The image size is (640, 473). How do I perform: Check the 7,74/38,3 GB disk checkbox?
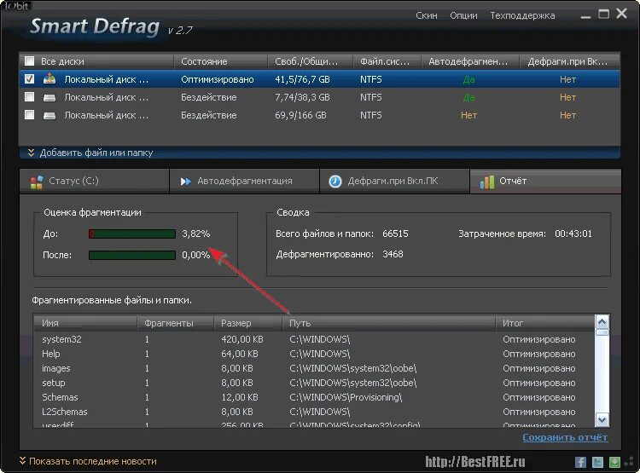29,97
